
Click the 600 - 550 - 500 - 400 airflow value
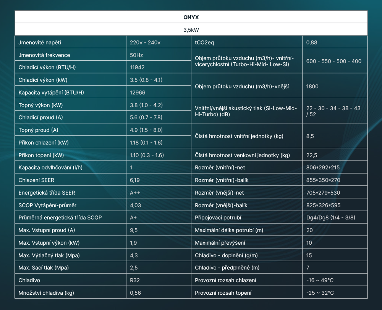[x=333, y=61]
